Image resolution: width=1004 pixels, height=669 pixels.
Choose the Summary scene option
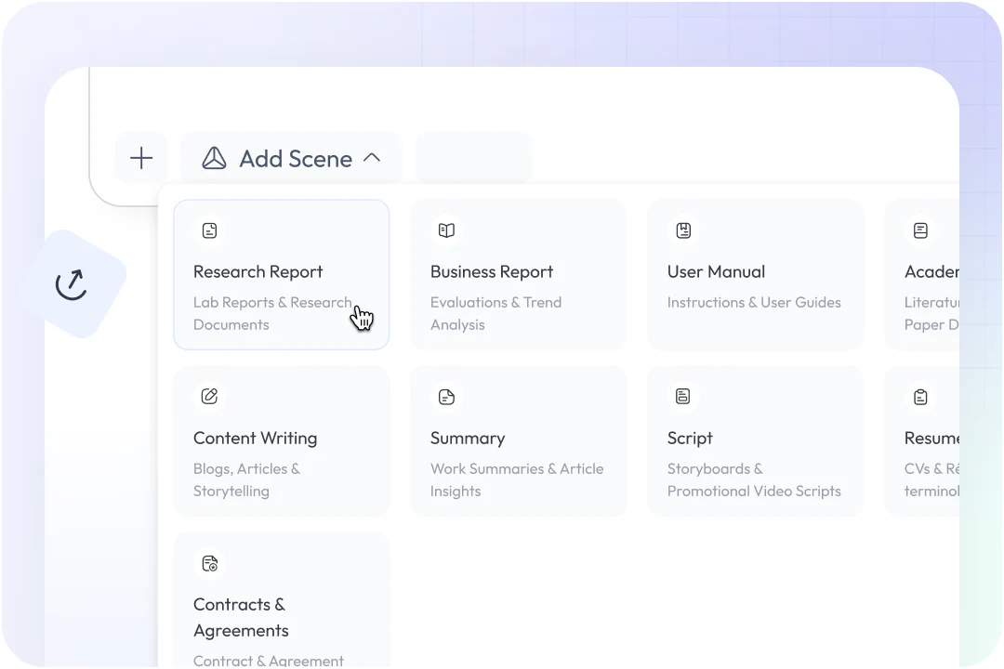[468, 439]
